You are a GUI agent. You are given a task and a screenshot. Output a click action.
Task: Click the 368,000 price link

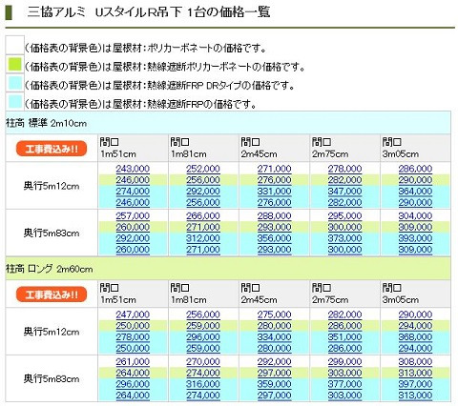click(415, 336)
